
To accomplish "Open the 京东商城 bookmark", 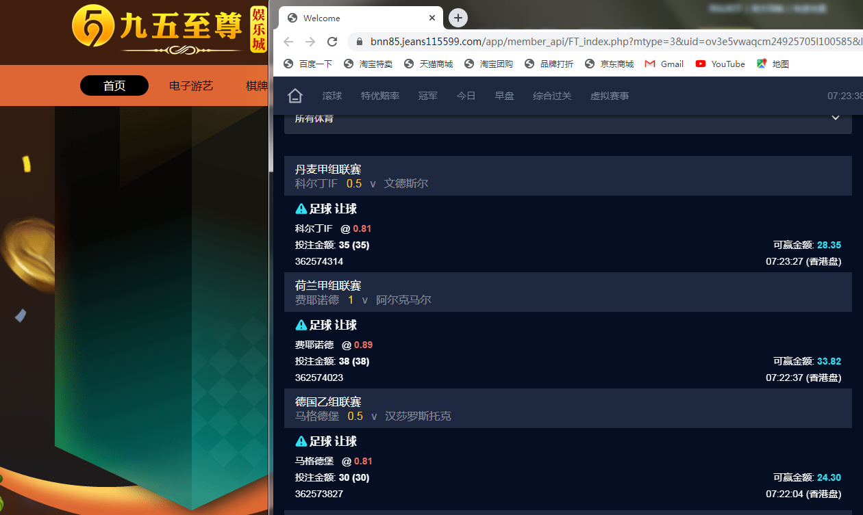I will click(x=609, y=64).
